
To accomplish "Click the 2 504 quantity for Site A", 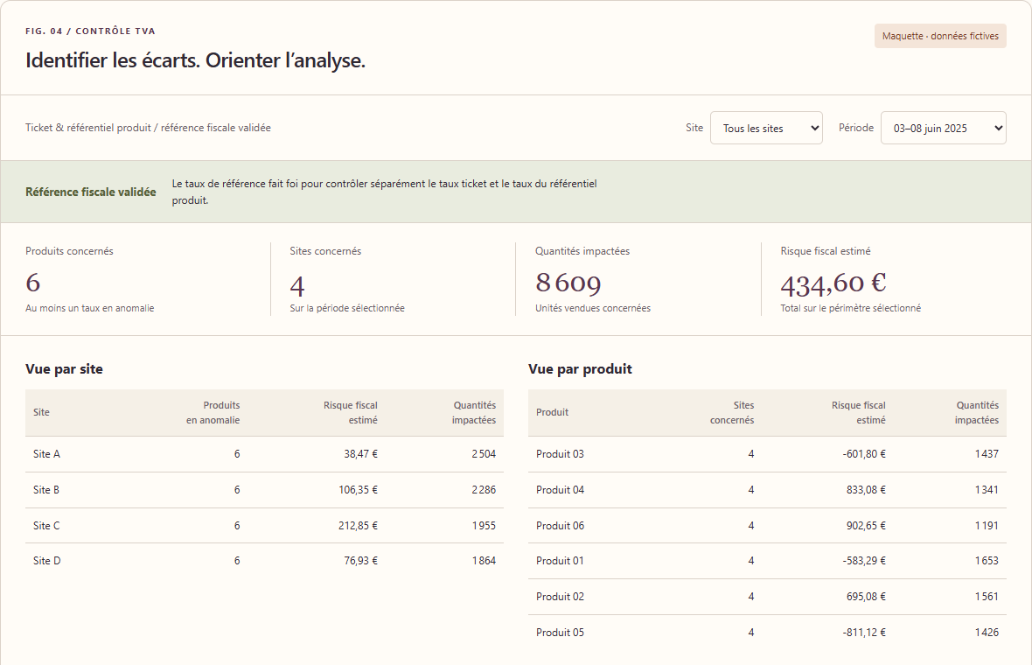I will 484,453.
